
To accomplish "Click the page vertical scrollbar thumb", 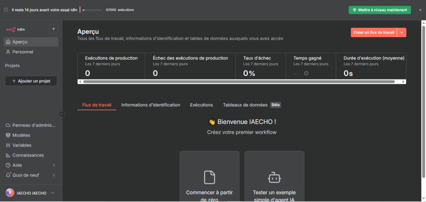I will point(423,102).
